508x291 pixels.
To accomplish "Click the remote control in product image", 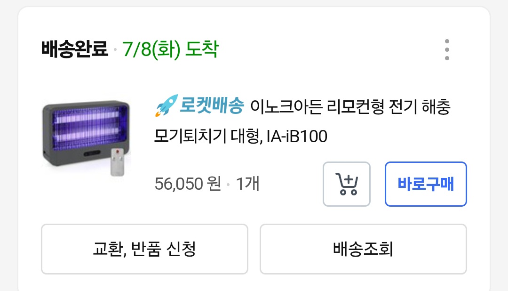I will [117, 162].
